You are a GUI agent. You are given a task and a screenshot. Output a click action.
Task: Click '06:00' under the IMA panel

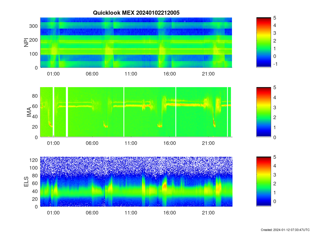92,143
